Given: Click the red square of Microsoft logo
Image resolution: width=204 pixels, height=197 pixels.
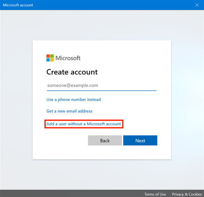Looking at the screenshot, I should click(x=48, y=56).
